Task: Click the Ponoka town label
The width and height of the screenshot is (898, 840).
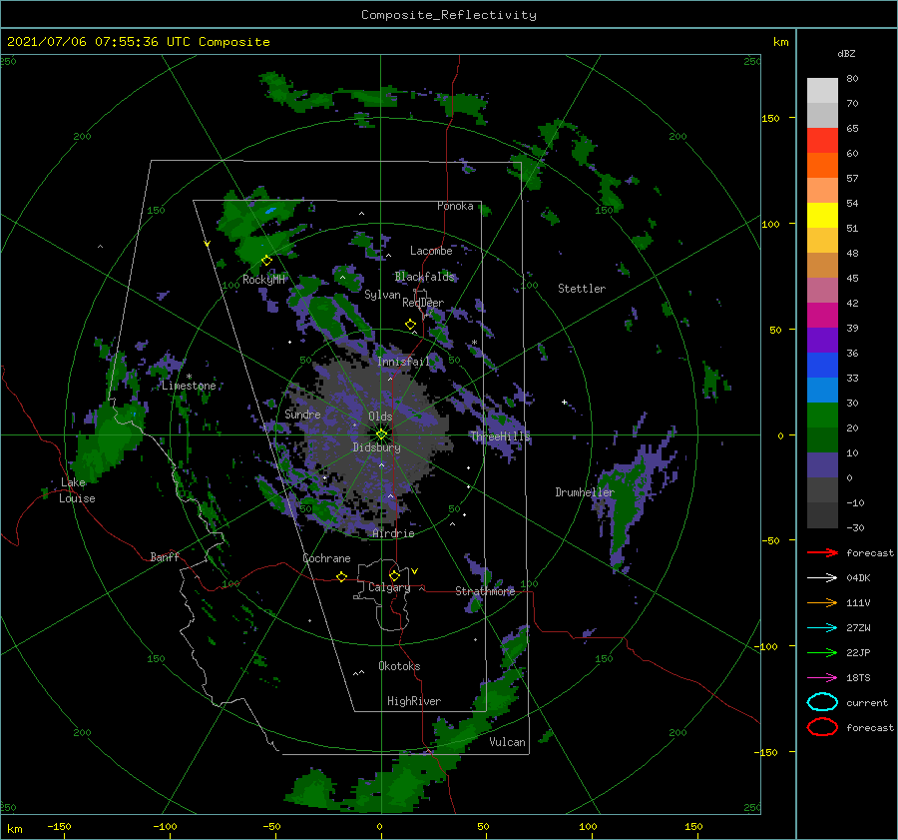Action: 455,206
